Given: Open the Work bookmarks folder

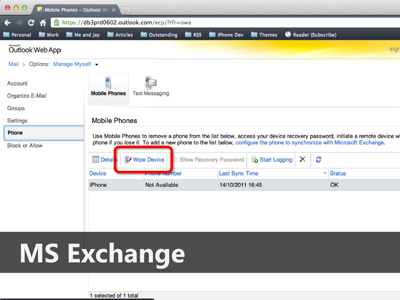Looking at the screenshot, I should click(49, 35).
